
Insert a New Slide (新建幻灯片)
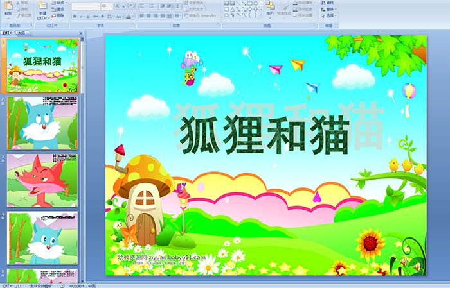(43, 11)
